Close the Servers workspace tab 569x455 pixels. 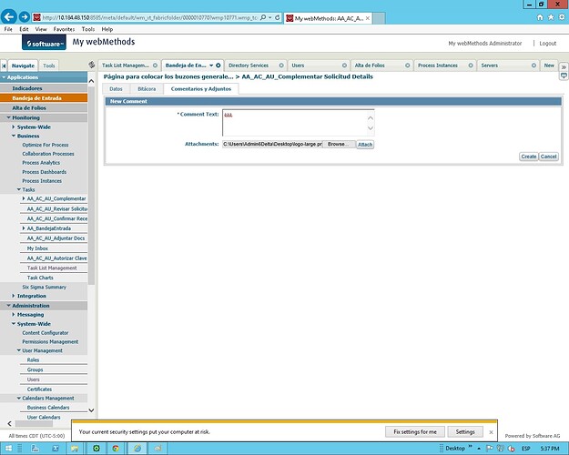[533, 66]
